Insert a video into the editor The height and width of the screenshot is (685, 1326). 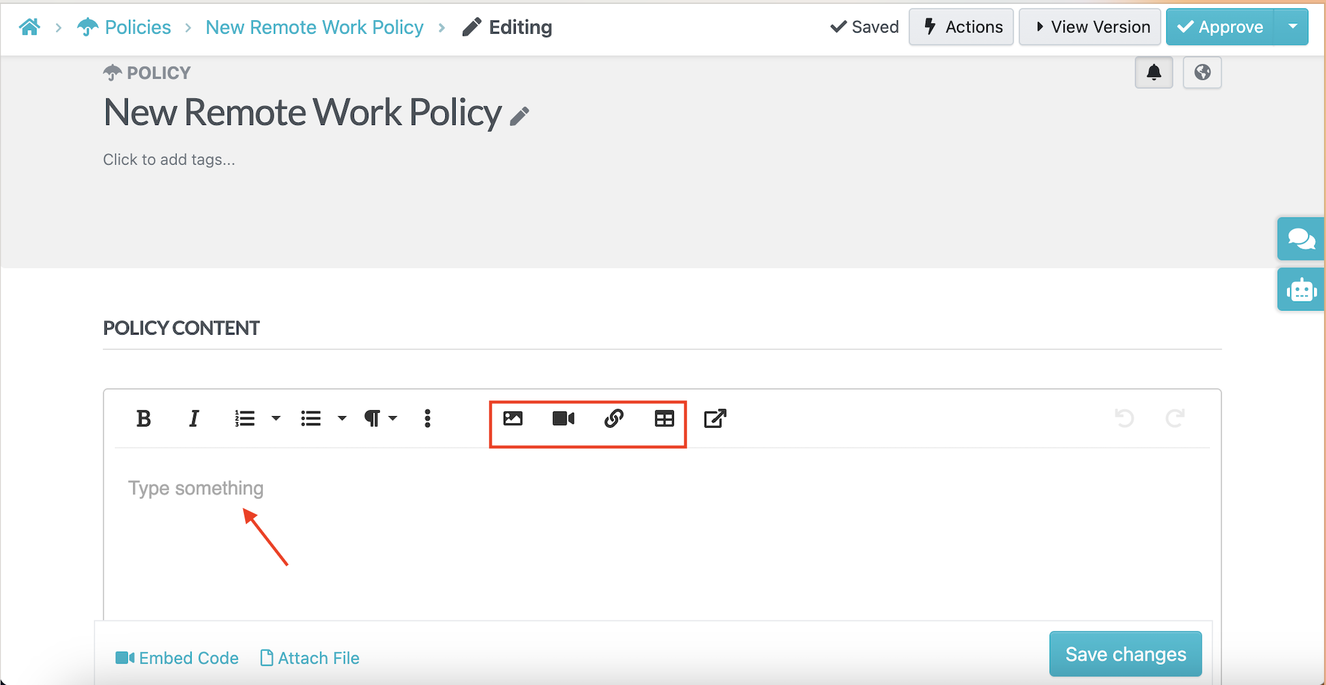pyautogui.click(x=563, y=419)
